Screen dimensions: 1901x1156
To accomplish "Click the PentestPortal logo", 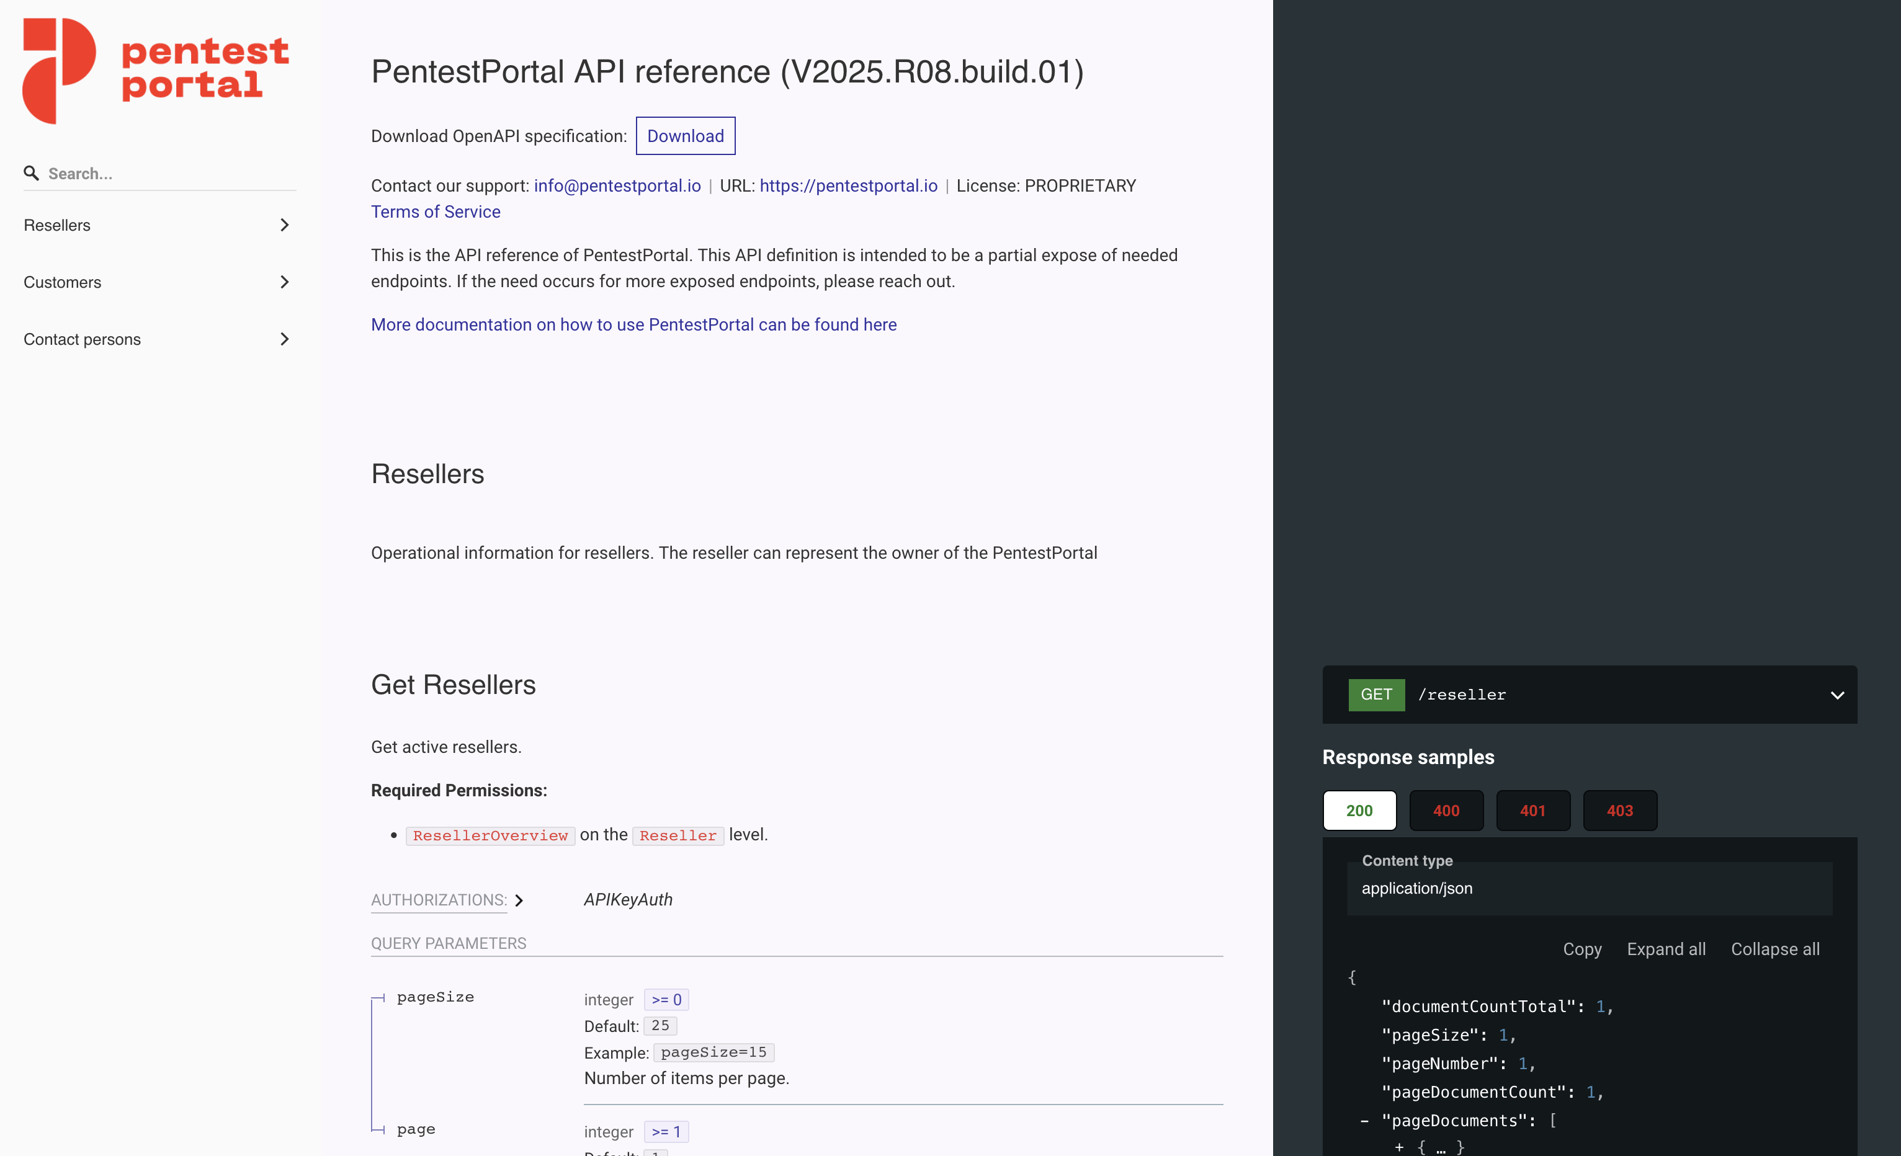I will [x=156, y=70].
